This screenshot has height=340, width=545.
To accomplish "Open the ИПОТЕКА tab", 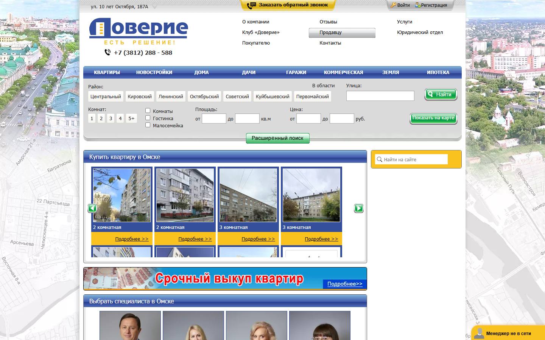I will (x=438, y=72).
